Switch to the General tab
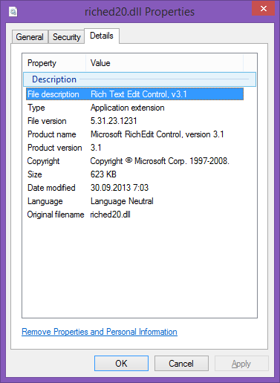 30,37
